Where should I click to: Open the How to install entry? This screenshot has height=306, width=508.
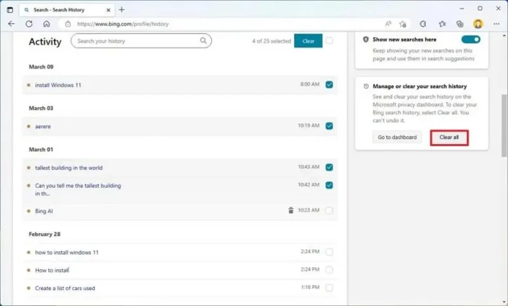click(52, 270)
